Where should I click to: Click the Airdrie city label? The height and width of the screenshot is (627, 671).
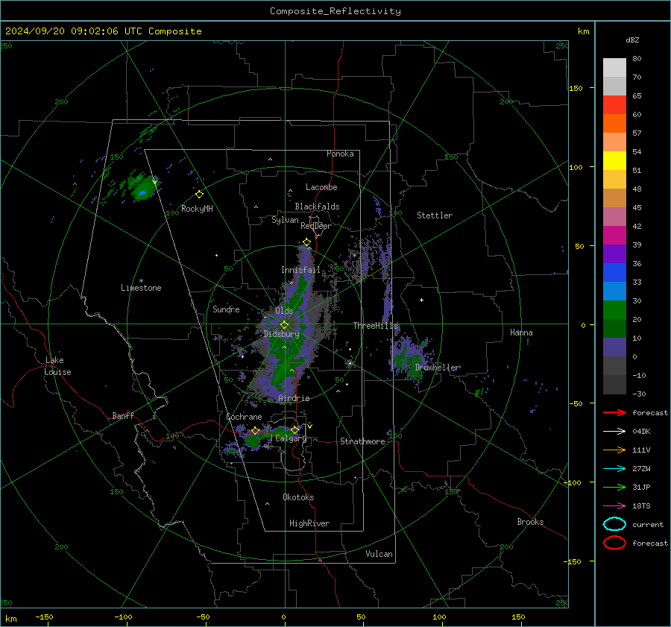294,398
